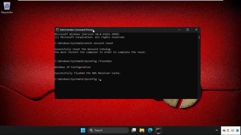Open the Windows Start menu

pyautogui.click(x=83, y=130)
